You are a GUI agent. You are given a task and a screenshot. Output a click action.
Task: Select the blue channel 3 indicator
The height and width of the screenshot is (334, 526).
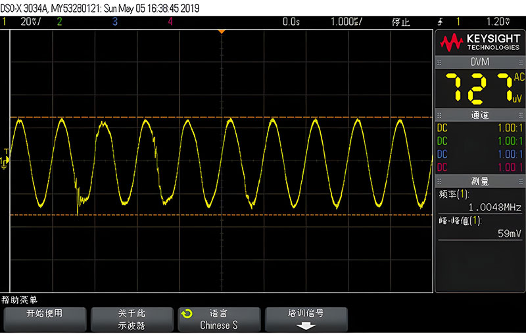[x=114, y=22]
